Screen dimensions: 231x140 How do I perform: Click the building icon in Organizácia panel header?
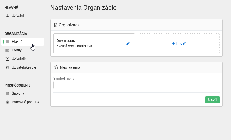click(x=56, y=25)
